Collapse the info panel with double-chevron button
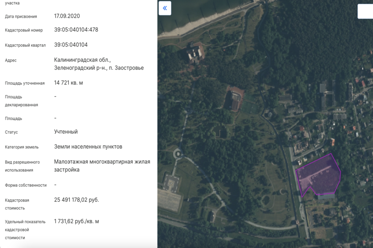Screen dimensions: 373x248 [165, 8]
